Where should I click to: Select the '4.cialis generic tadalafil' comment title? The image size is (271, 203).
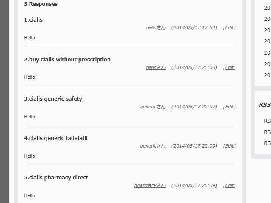[x=56, y=138]
